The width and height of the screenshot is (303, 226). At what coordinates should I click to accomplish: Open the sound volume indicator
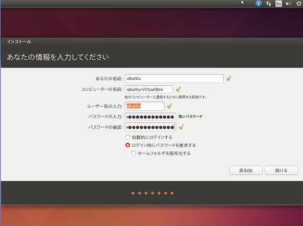tap(288, 4)
